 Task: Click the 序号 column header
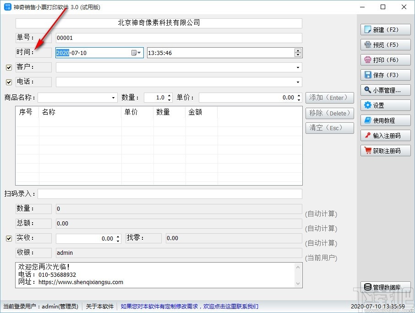[x=27, y=112]
